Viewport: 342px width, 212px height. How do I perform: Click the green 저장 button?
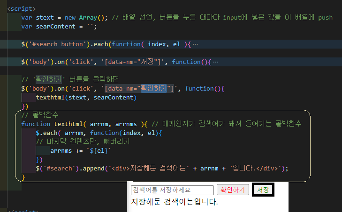tap(263, 190)
